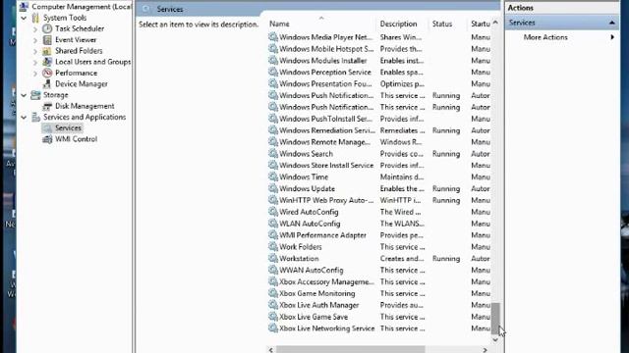Expand the Shared Folders node
Image resolution: width=629 pixels, height=353 pixels.
point(35,51)
